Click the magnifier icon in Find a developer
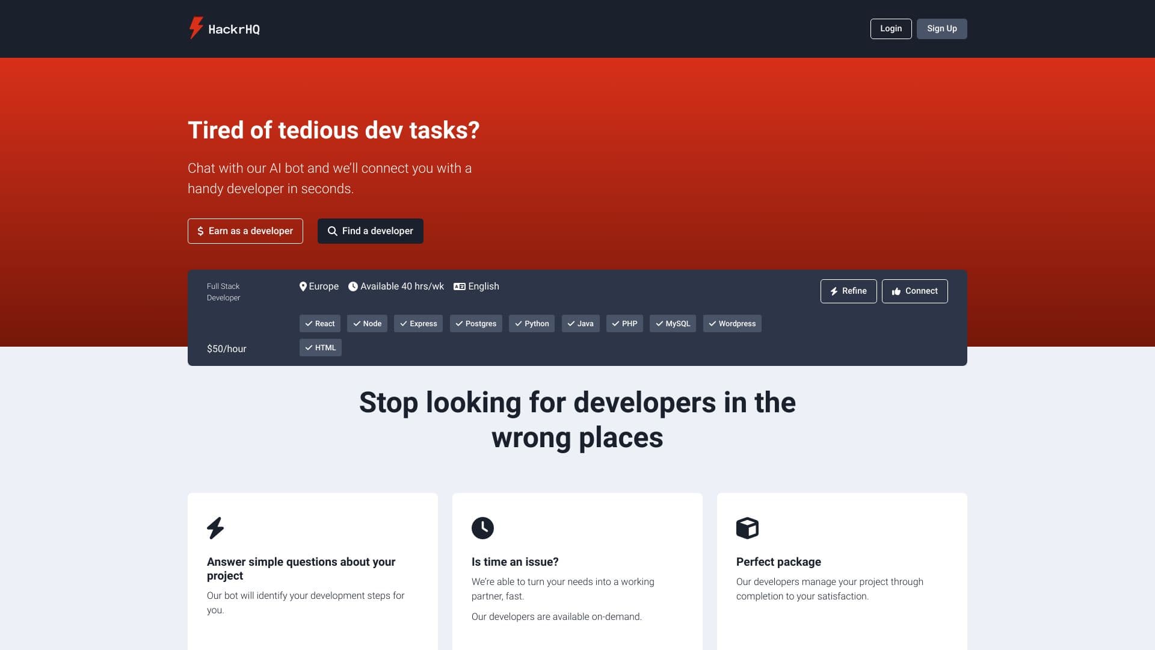The width and height of the screenshot is (1155, 650). coord(332,231)
